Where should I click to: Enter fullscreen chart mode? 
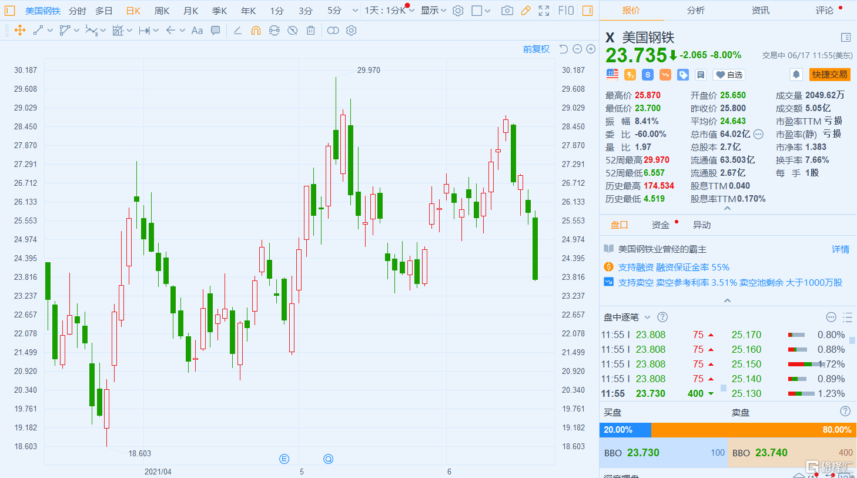pyautogui.click(x=544, y=11)
